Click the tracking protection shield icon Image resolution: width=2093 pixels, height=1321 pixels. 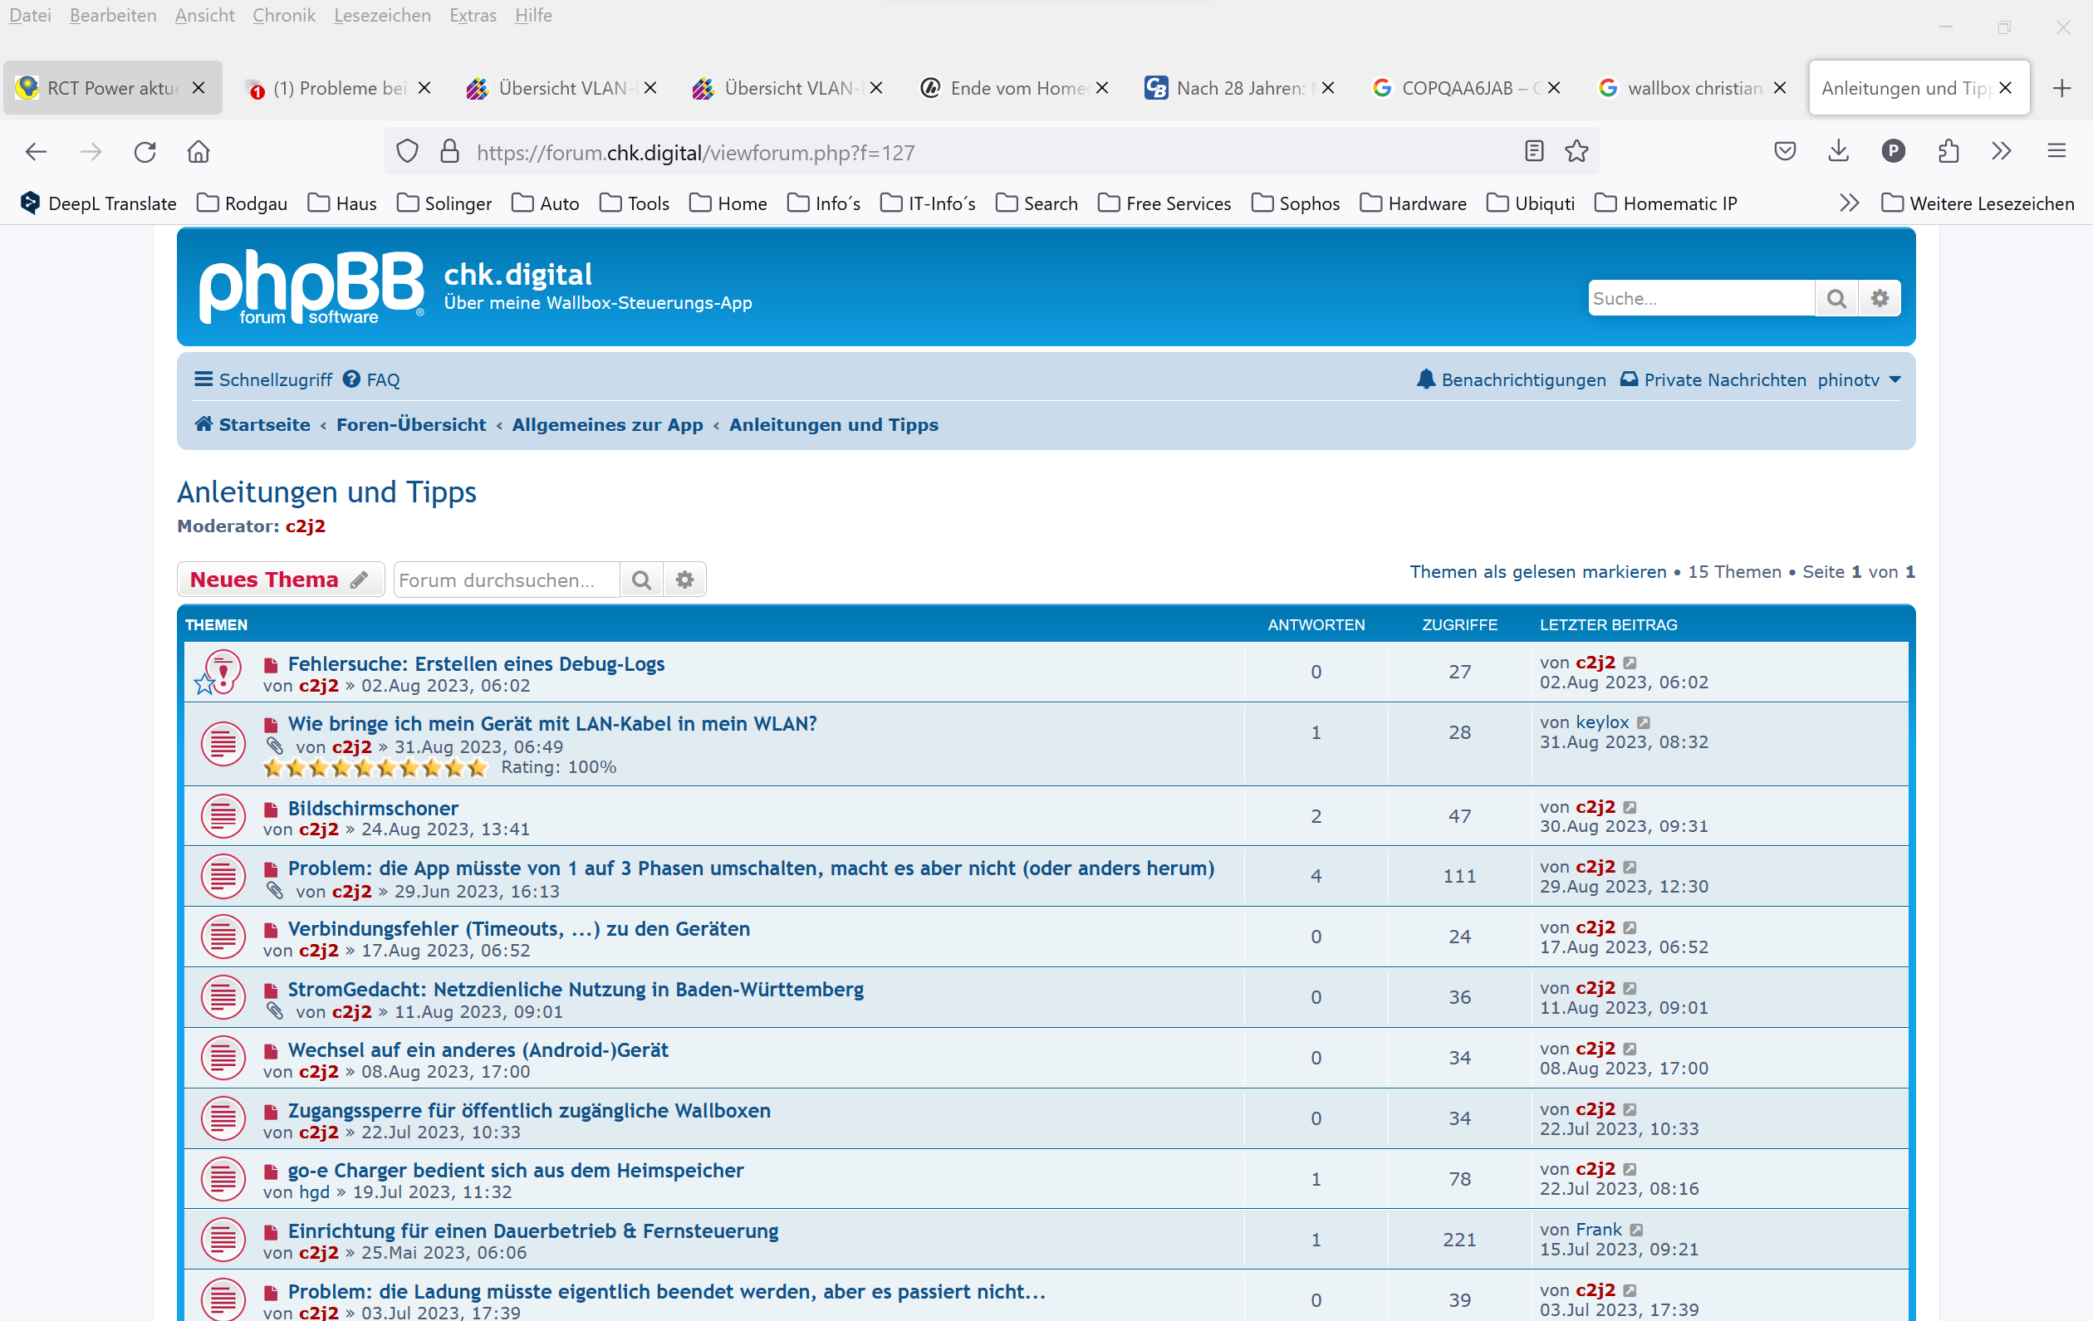coord(408,152)
